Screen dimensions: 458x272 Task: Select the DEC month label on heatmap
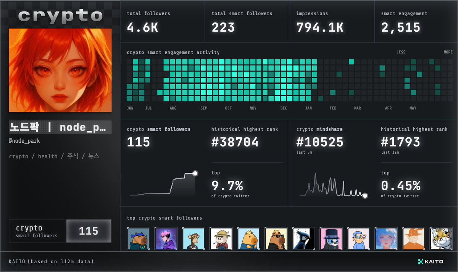tap(284, 108)
